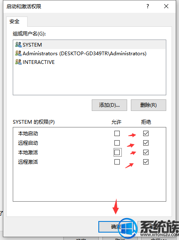Uncheck deny for 本地启动
Screen dimensions: 179x240
pos(146,134)
